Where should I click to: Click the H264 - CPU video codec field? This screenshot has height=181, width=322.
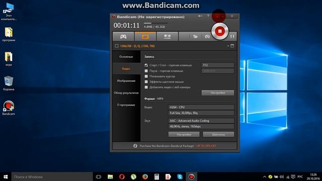[x=201, y=107]
